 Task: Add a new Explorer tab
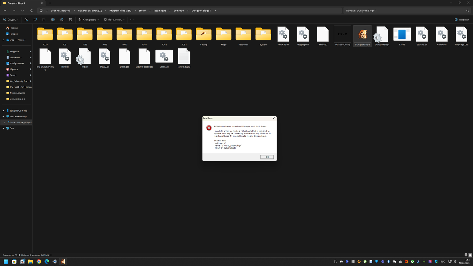pos(50,3)
